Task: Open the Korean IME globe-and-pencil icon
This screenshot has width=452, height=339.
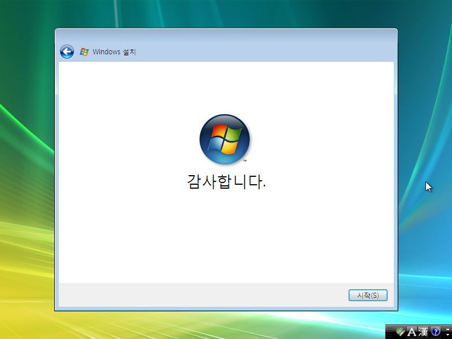Action: tap(401, 332)
